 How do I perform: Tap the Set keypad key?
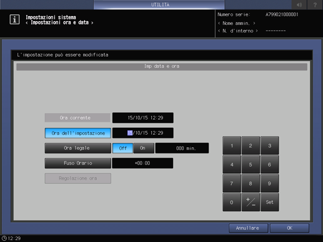point(270,202)
